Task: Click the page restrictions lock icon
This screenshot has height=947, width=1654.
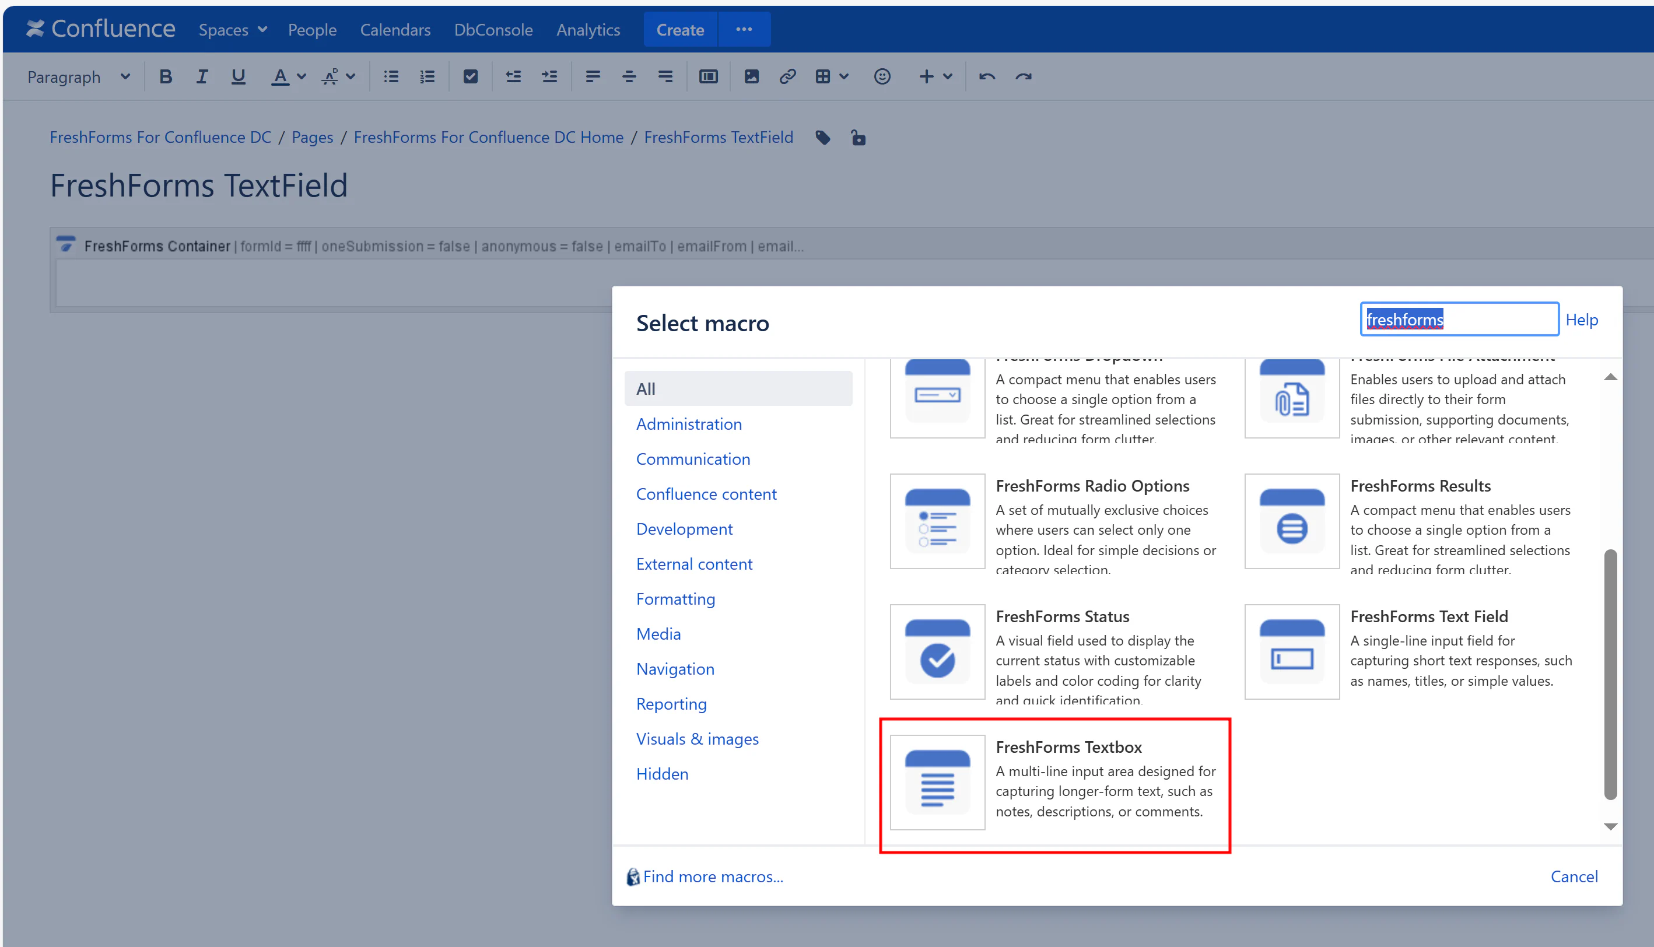Action: tap(858, 138)
